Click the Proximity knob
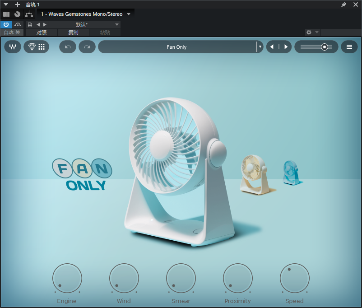 [x=238, y=278]
